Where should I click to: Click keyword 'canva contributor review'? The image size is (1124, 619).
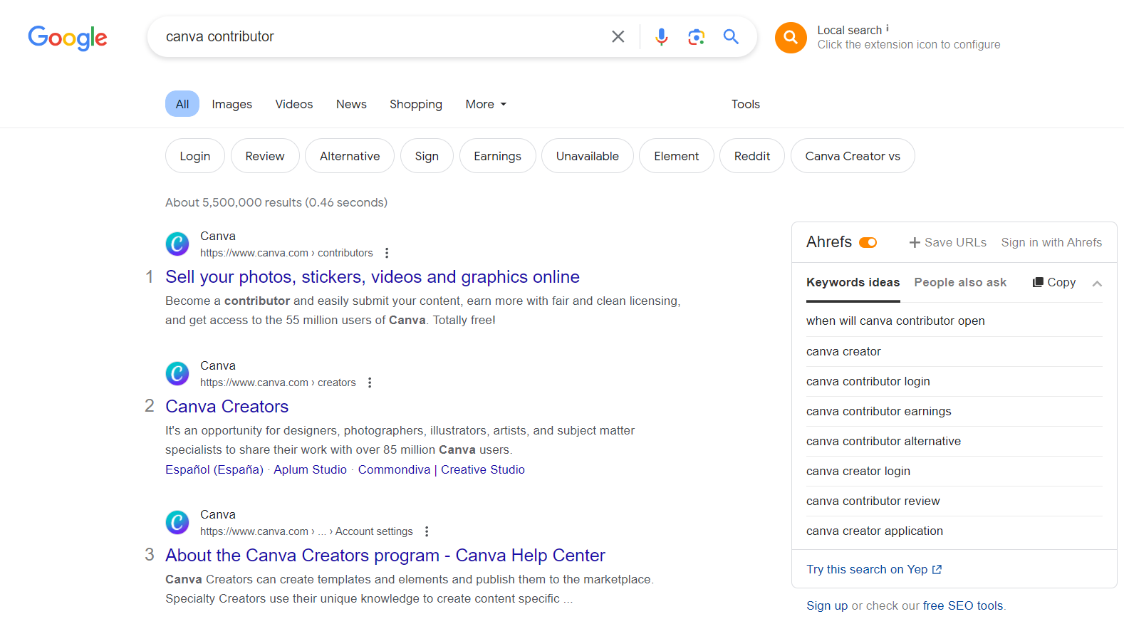[873, 501]
